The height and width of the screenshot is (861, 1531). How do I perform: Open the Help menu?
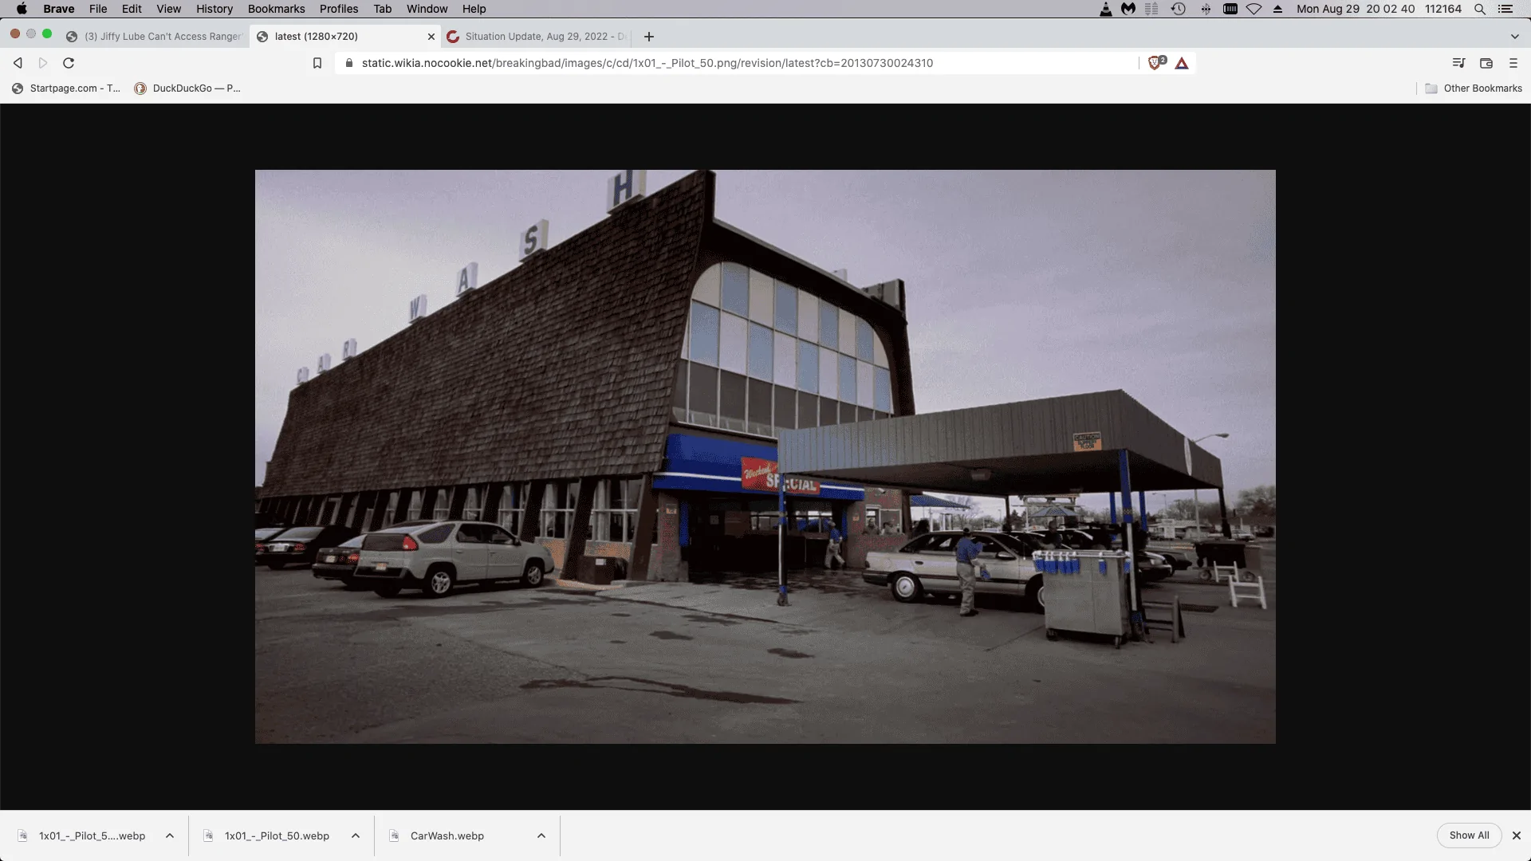pos(474,9)
